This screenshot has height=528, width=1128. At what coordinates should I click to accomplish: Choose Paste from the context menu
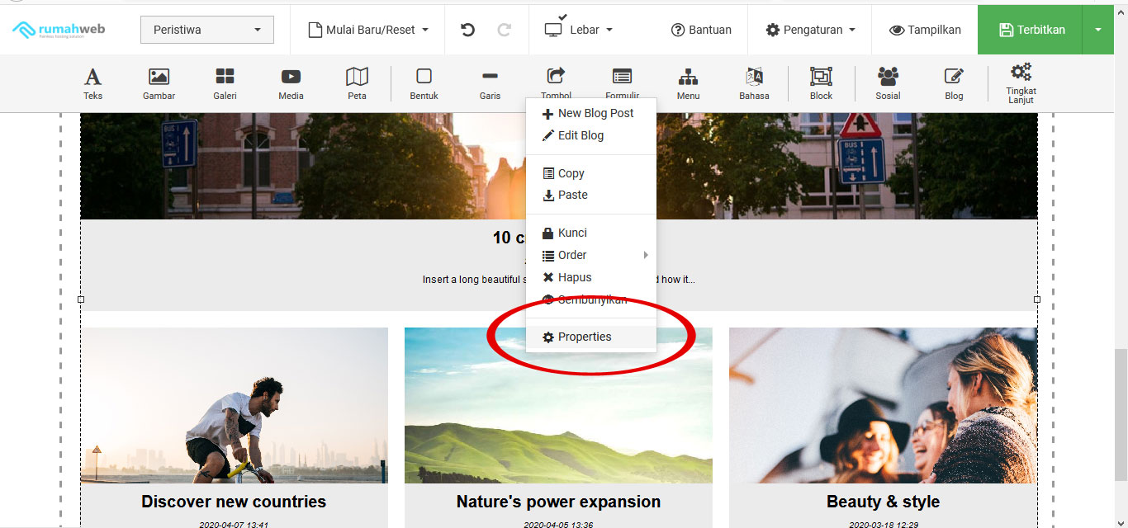pyautogui.click(x=591, y=195)
